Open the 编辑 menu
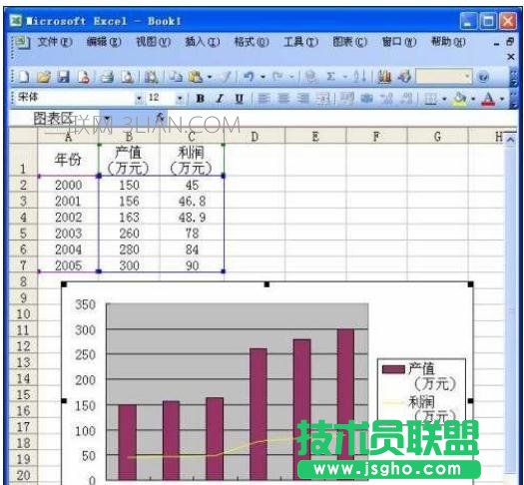The image size is (524, 485). (x=104, y=42)
